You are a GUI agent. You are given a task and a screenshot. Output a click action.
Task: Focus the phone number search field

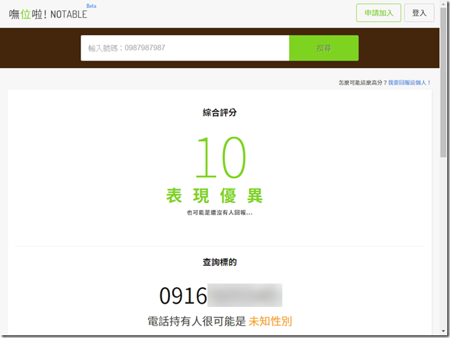coord(185,48)
